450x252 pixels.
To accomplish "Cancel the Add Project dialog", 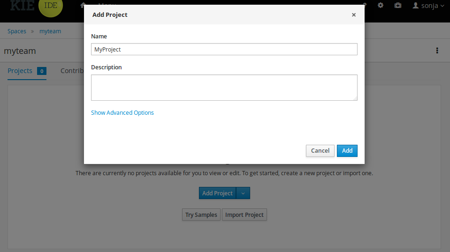I will [x=320, y=150].
